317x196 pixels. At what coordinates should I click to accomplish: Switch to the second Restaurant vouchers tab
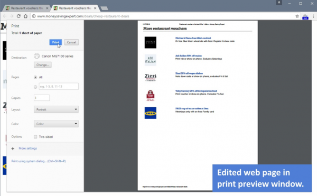[x=74, y=8]
